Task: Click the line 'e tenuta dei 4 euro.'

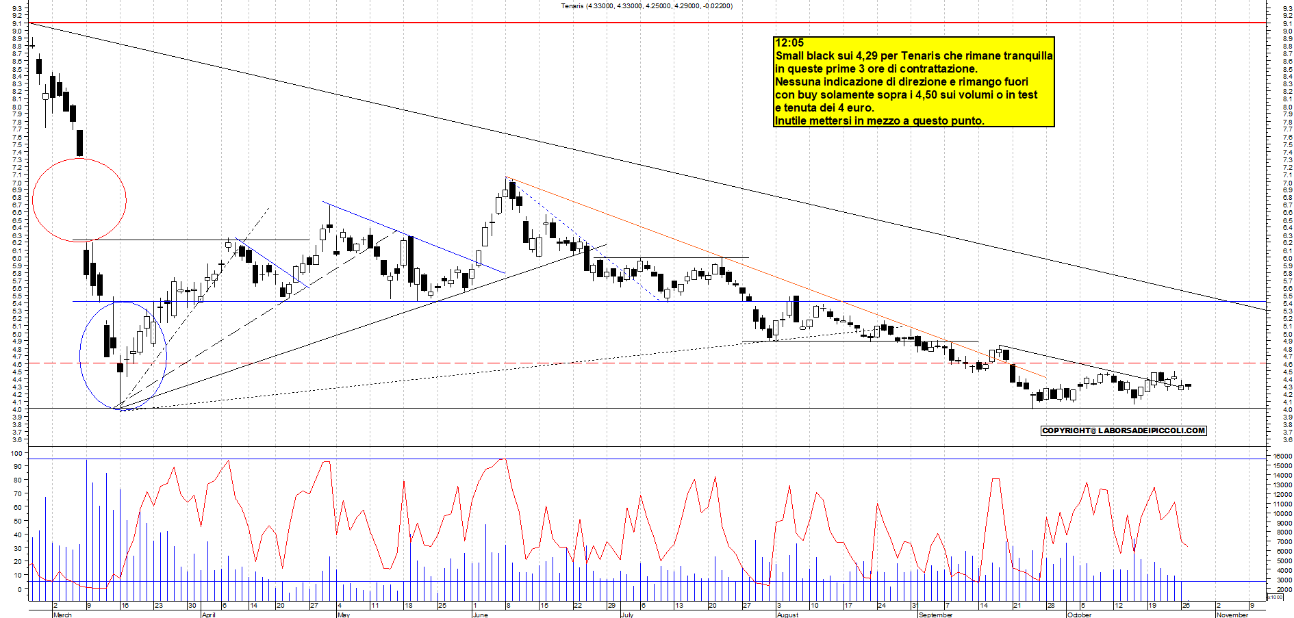Action: (x=824, y=107)
